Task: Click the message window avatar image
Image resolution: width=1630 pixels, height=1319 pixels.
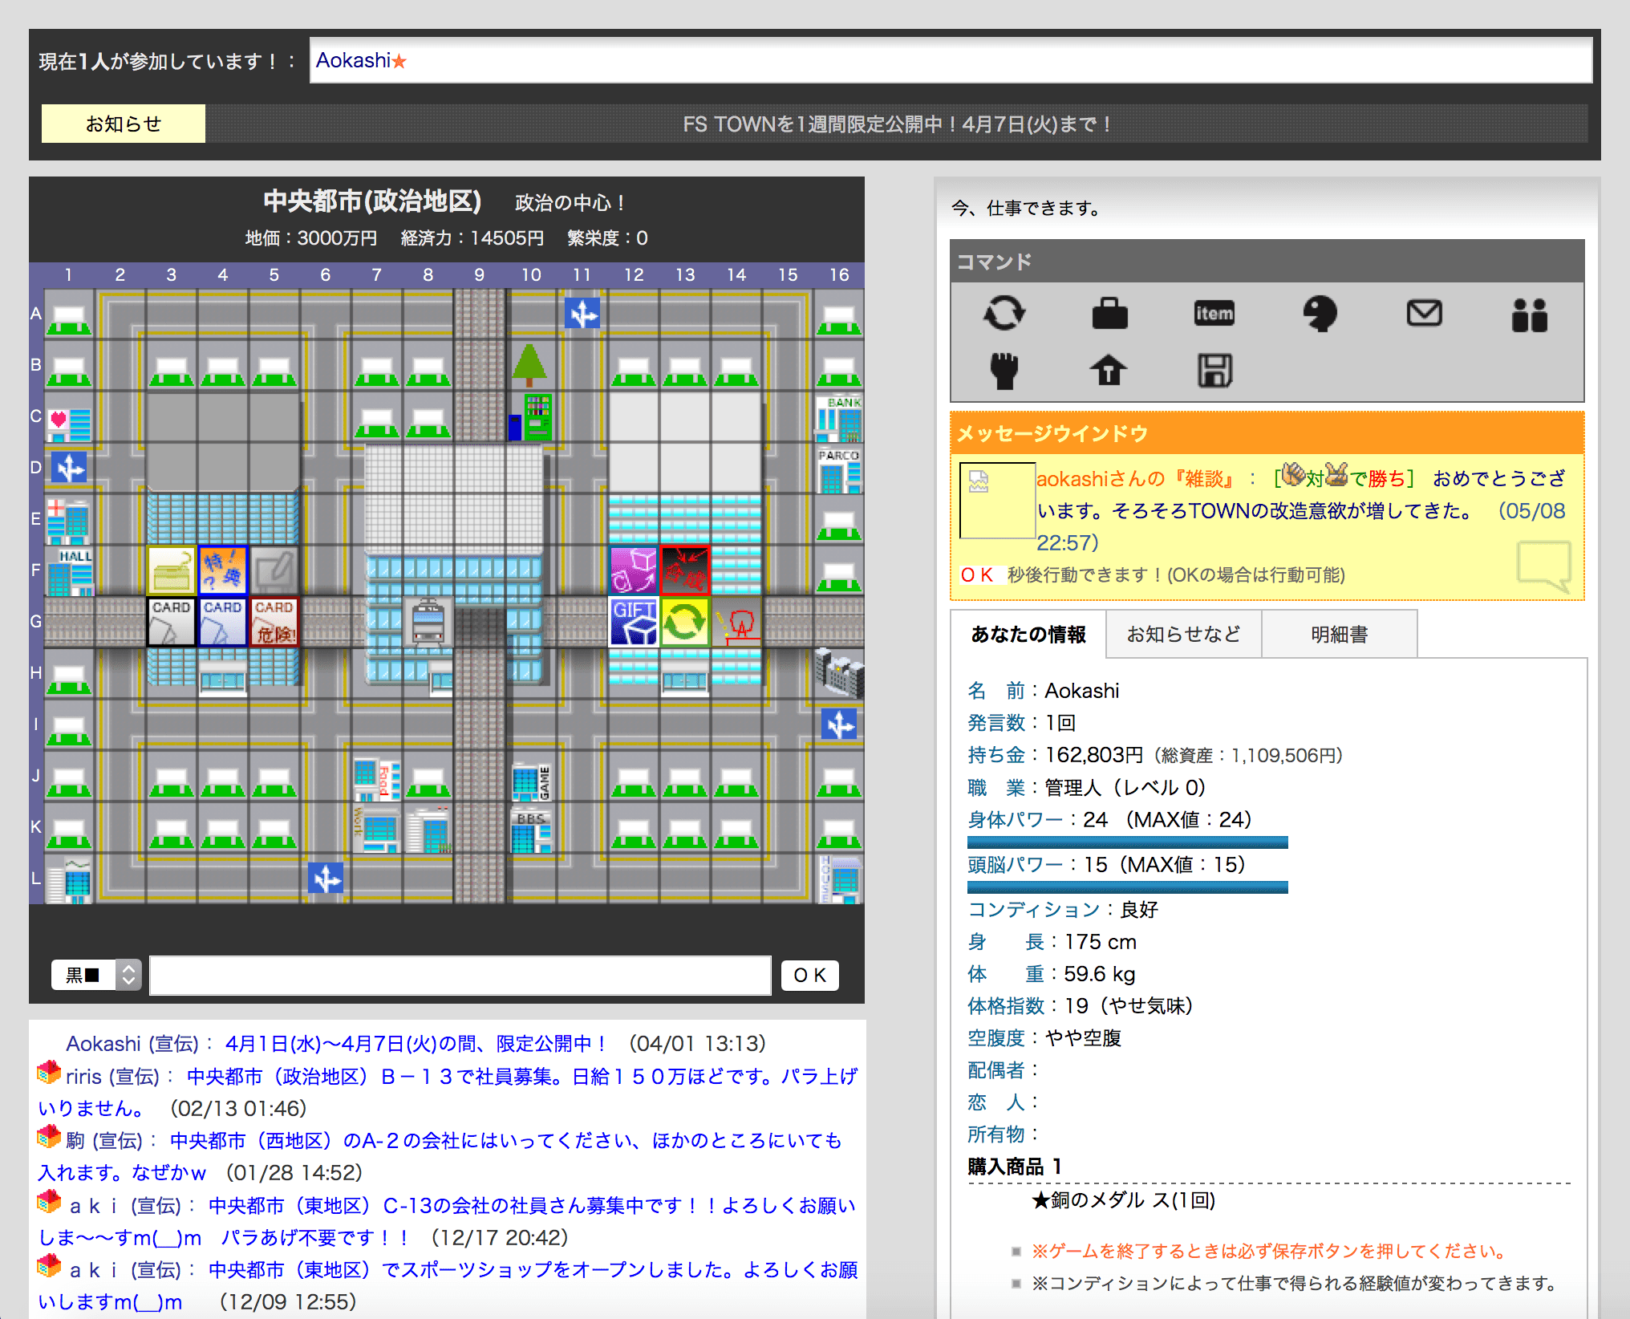Action: pos(998,501)
